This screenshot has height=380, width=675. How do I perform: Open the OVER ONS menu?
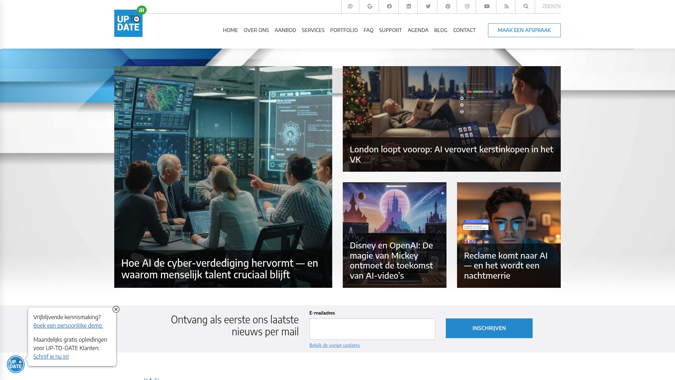pos(256,30)
